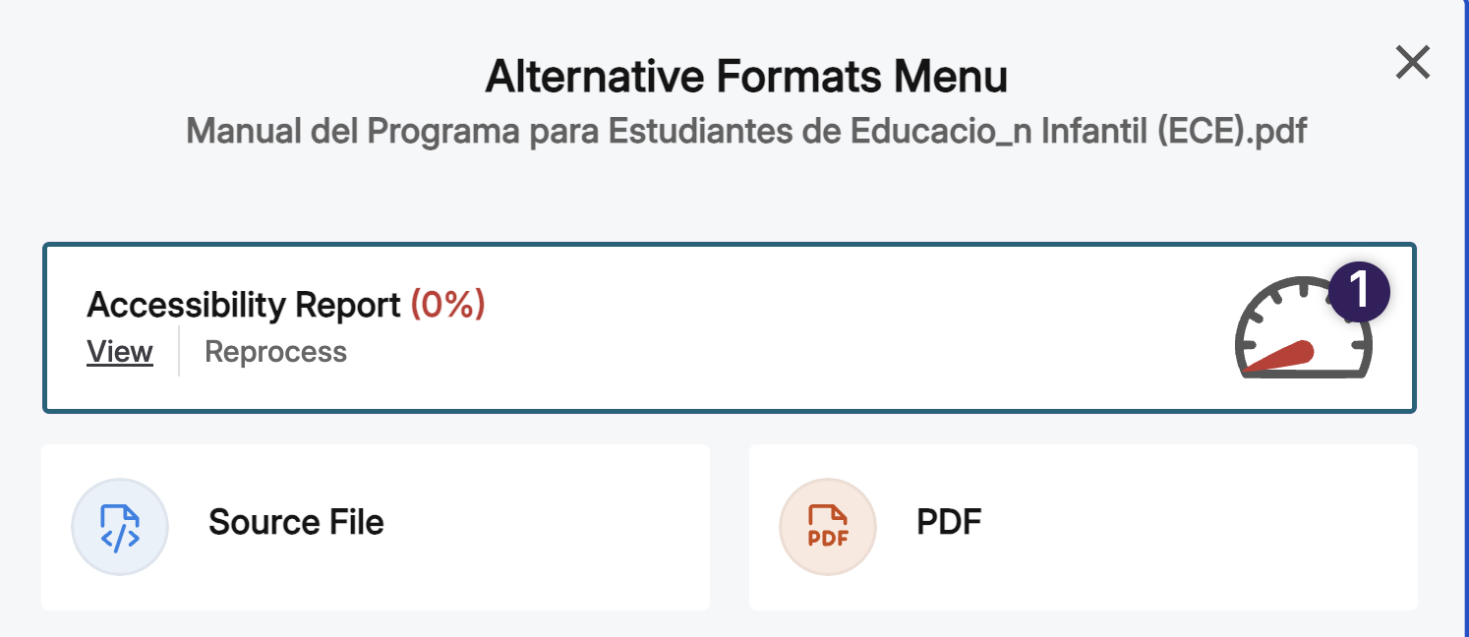The width and height of the screenshot is (1469, 637).
Task: Click the Alternative Formats Menu title
Action: tap(744, 75)
